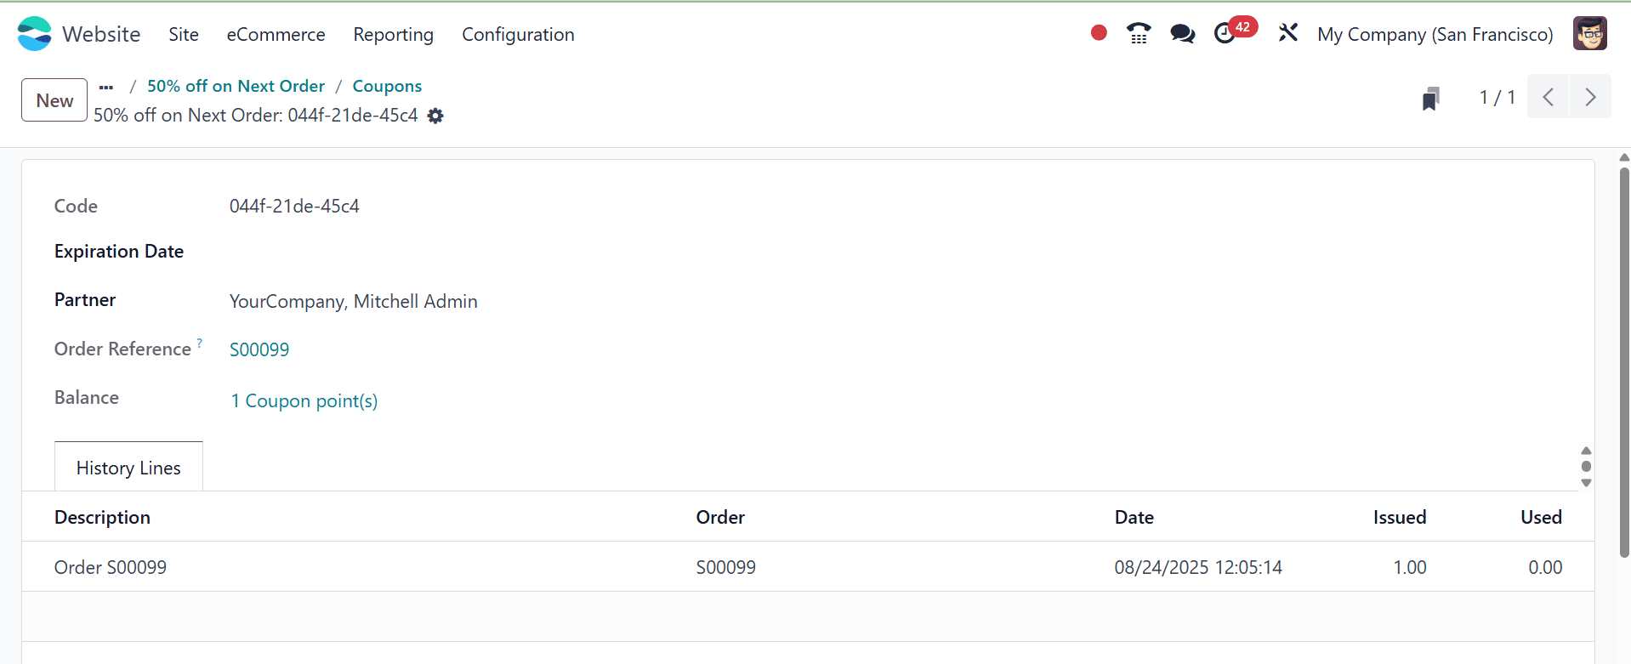Click the vertical scrollbar up arrow

pyautogui.click(x=1623, y=156)
